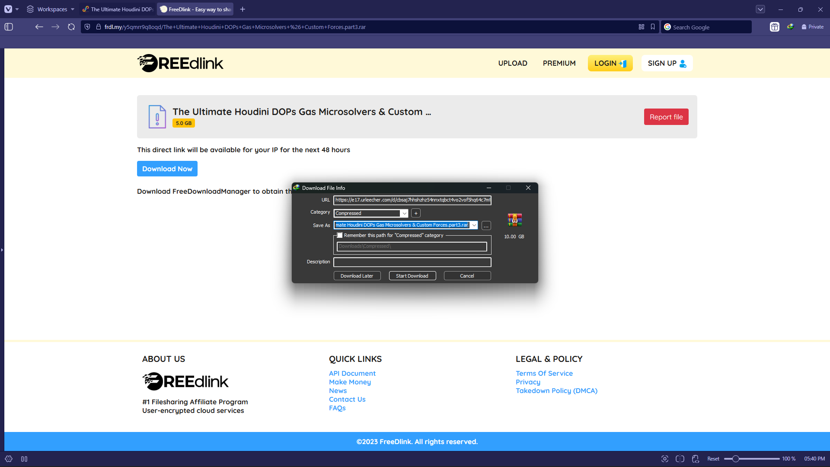Open the Category combo box
Viewport: 830px width, 467px height.
[371, 213]
